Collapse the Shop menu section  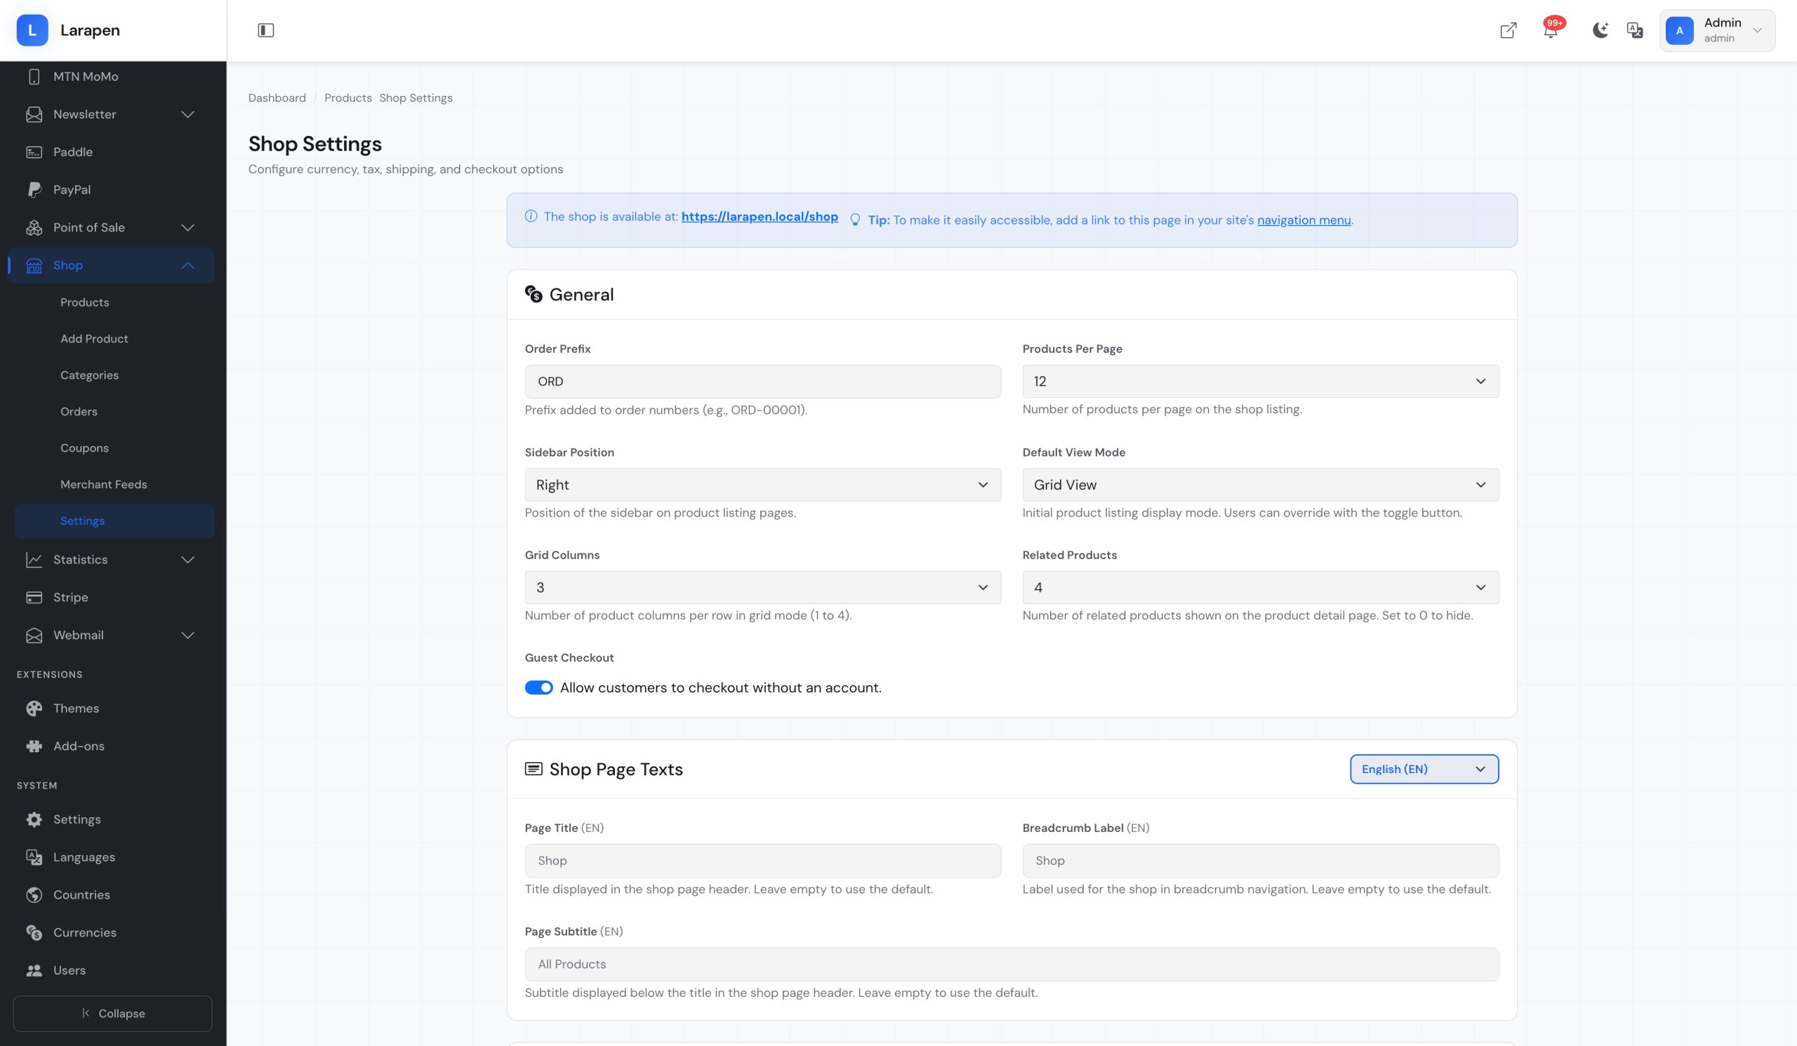[x=187, y=265]
